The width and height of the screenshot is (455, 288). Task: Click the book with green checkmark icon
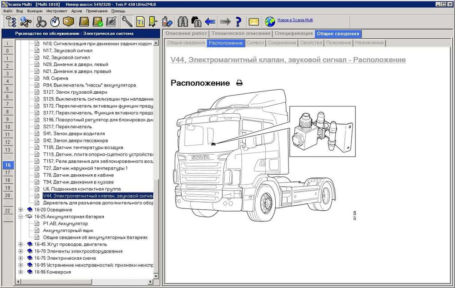[97, 21]
